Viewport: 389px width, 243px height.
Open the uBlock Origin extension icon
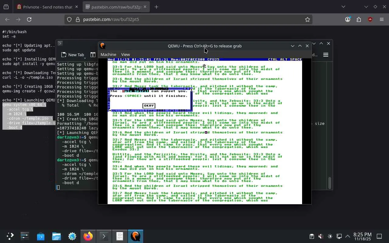pos(370,19)
